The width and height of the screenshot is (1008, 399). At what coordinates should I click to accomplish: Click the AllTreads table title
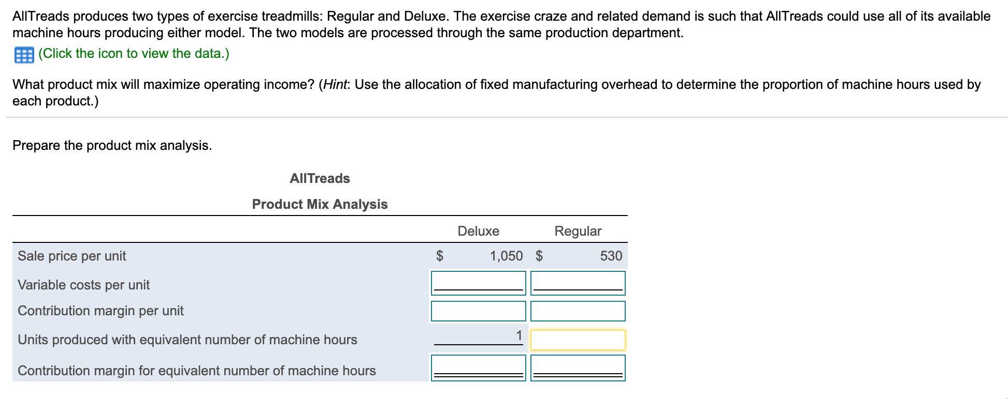coord(320,178)
